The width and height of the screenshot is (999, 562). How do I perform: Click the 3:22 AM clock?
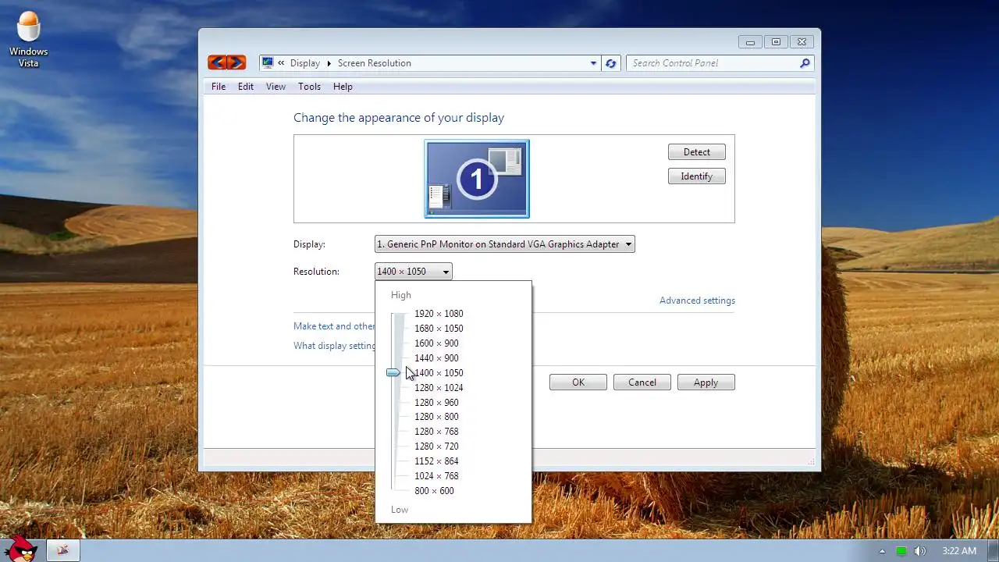958,551
